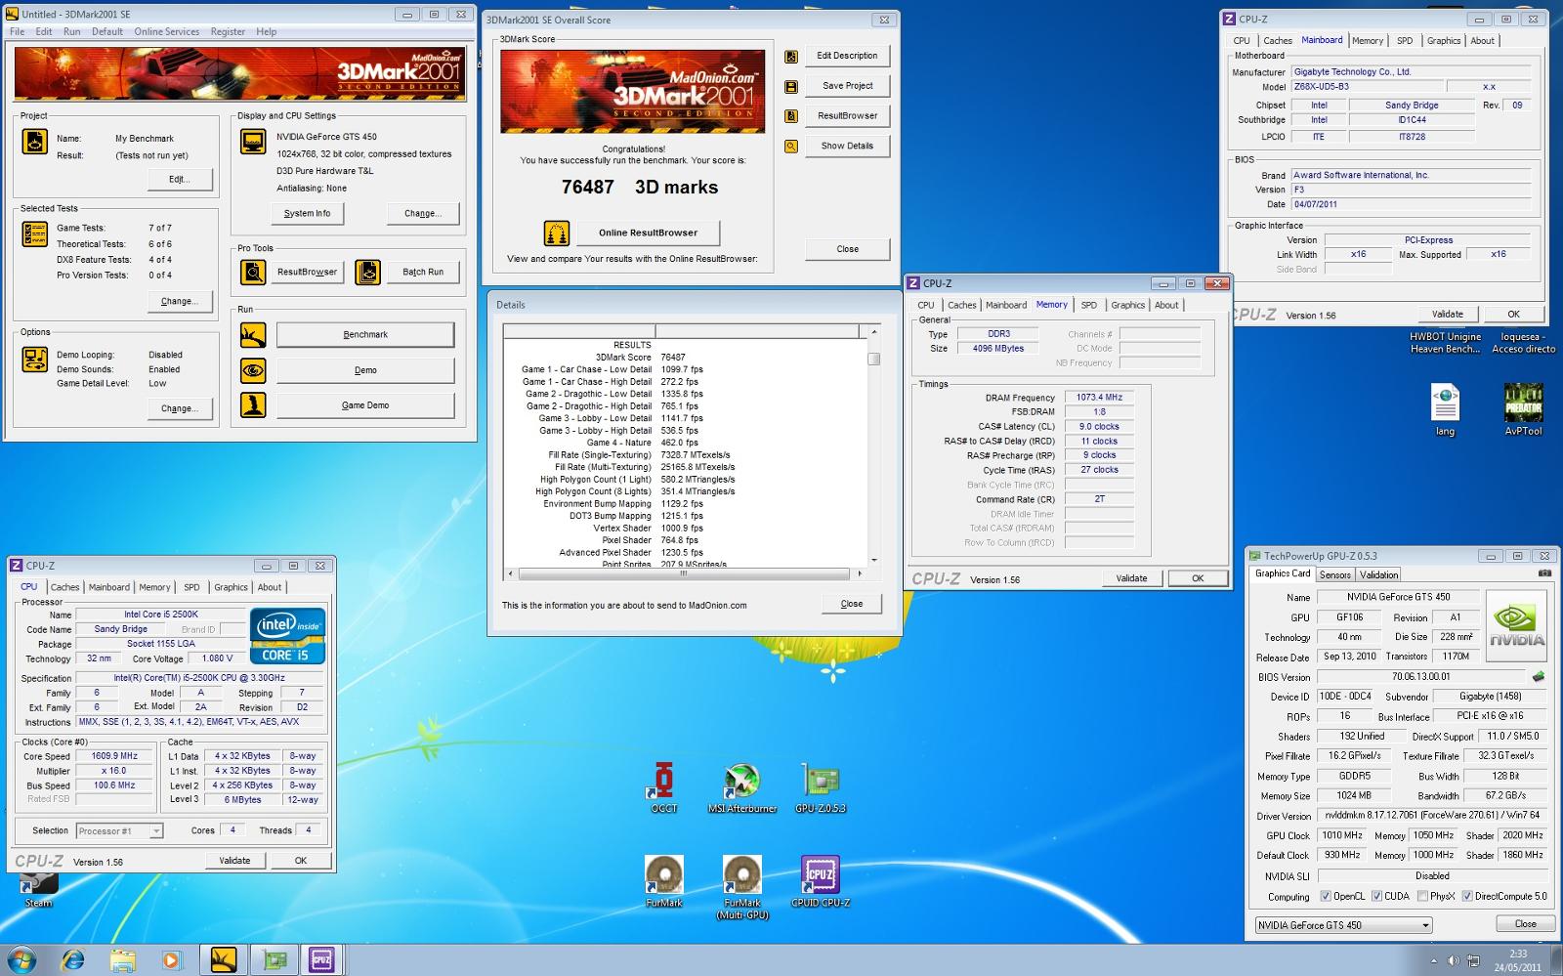The image size is (1563, 976).
Task: Toggle the CUDA checkbox in GPU-Z
Action: (1376, 896)
